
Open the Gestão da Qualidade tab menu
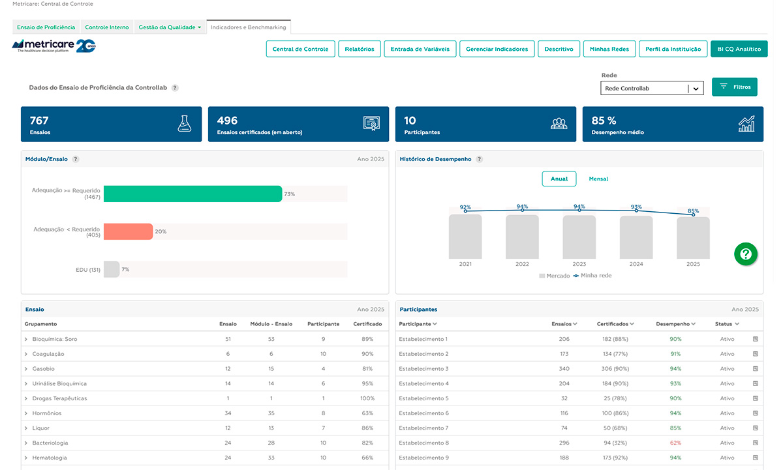pos(170,27)
